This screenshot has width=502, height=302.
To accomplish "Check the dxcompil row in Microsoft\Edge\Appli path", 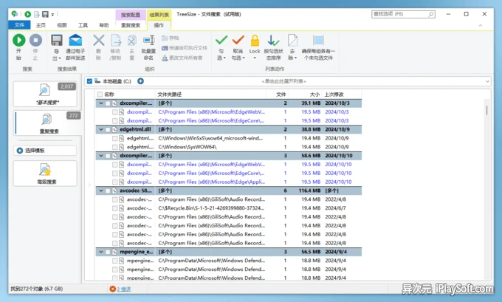I will pyautogui.click(x=114, y=182).
